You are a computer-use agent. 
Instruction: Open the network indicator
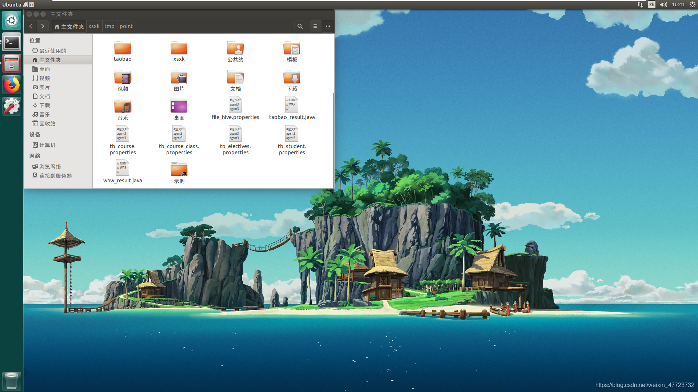[x=640, y=4]
